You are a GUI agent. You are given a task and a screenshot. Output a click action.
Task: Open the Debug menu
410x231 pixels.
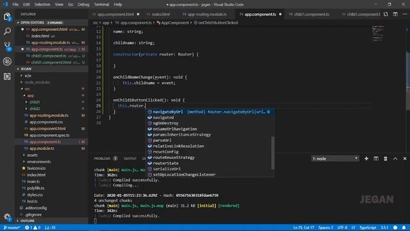coord(83,4)
